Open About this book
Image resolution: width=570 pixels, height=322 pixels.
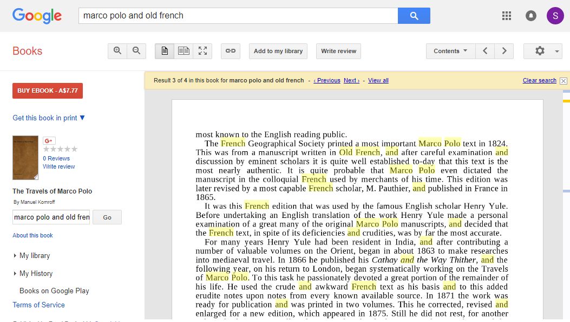(32, 235)
